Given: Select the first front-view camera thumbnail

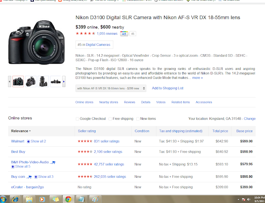Looking at the screenshot, I should point(18,81).
